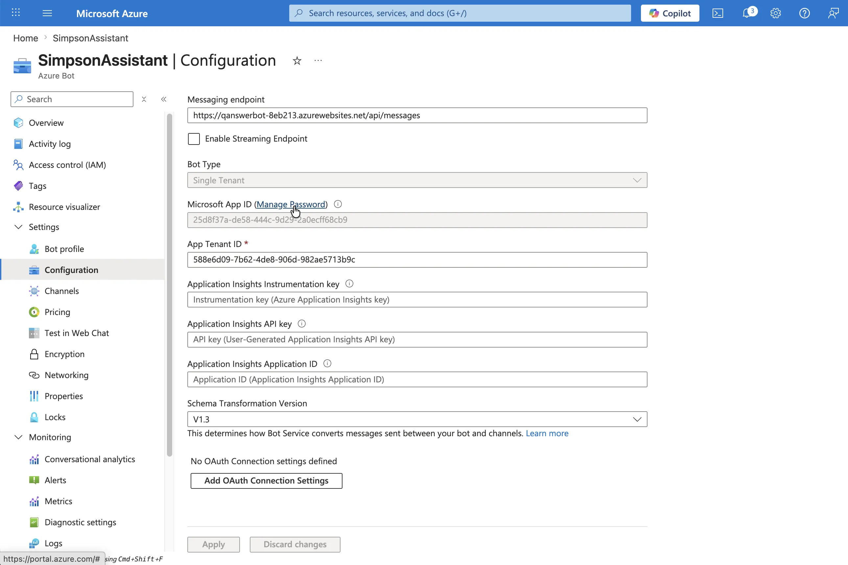Click the Microsoft App ID info icon
The height and width of the screenshot is (565, 848).
(338, 204)
